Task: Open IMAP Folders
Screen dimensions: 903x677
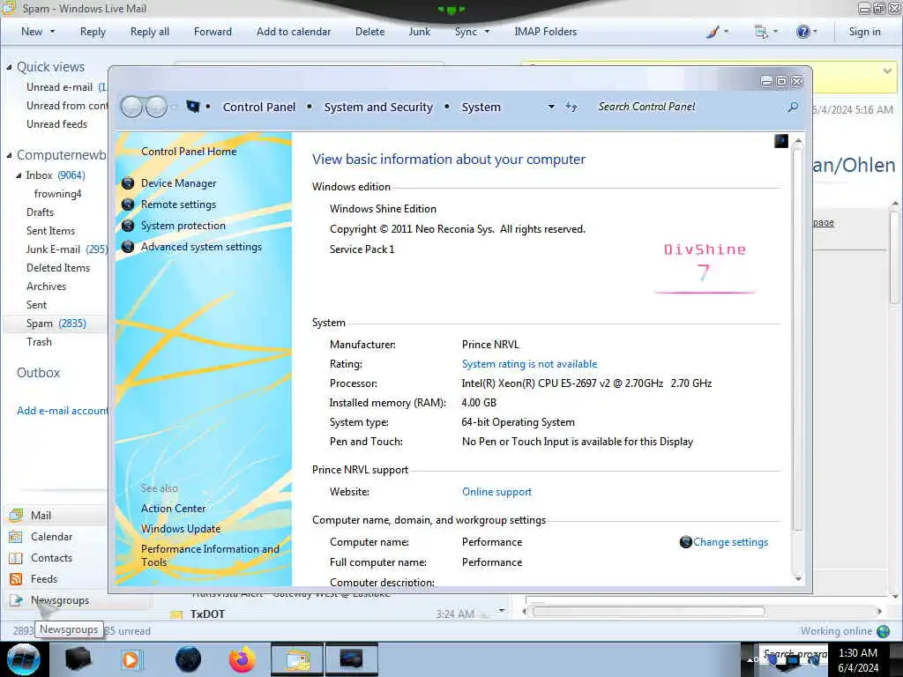Action: point(545,32)
